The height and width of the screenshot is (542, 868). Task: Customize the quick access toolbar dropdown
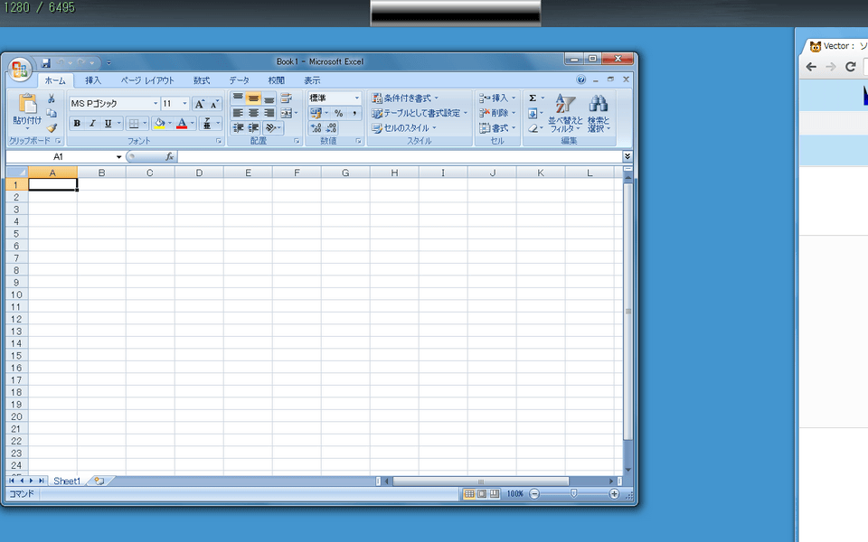108,62
